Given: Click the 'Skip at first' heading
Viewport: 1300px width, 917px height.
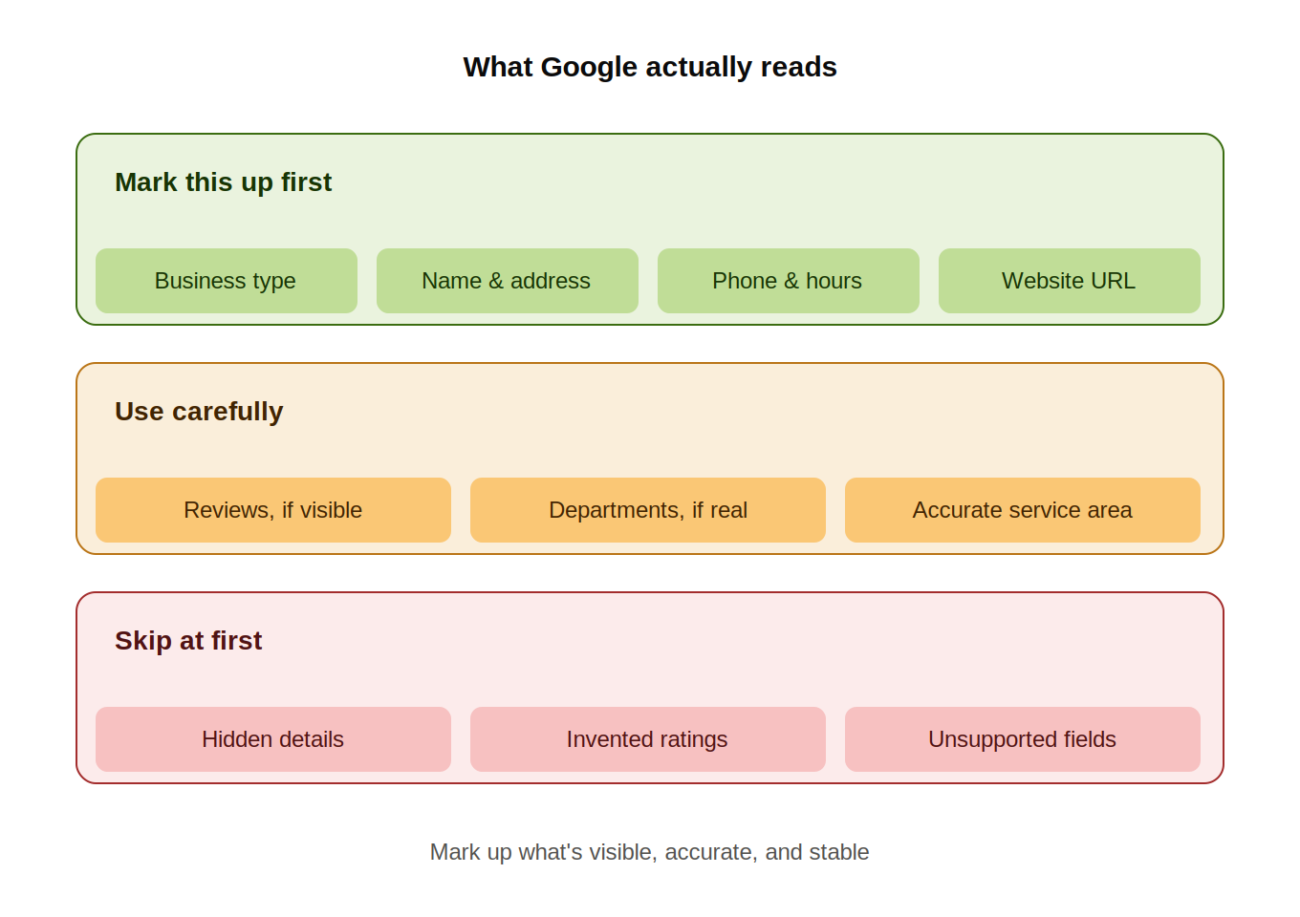Looking at the screenshot, I should (188, 641).
